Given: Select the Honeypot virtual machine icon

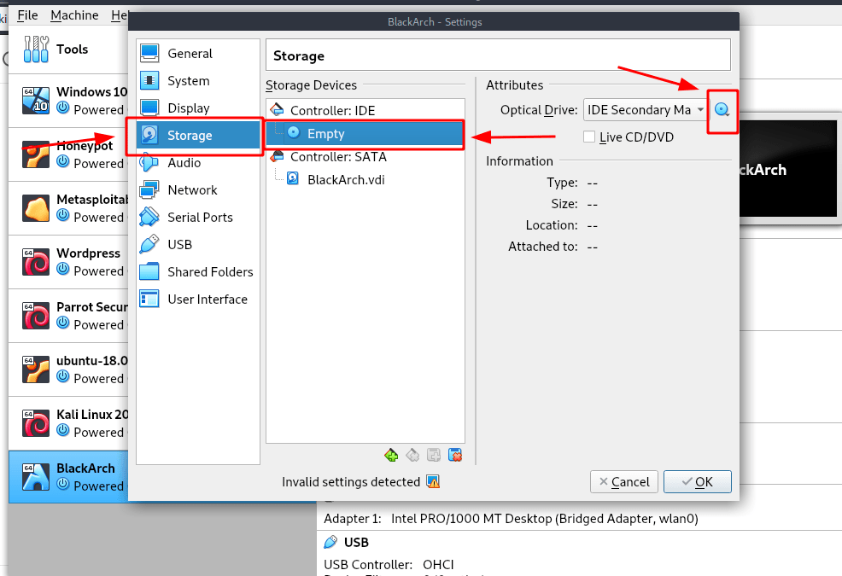Looking at the screenshot, I should [x=36, y=154].
